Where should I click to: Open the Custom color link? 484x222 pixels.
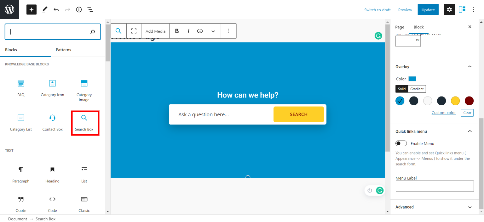click(444, 112)
